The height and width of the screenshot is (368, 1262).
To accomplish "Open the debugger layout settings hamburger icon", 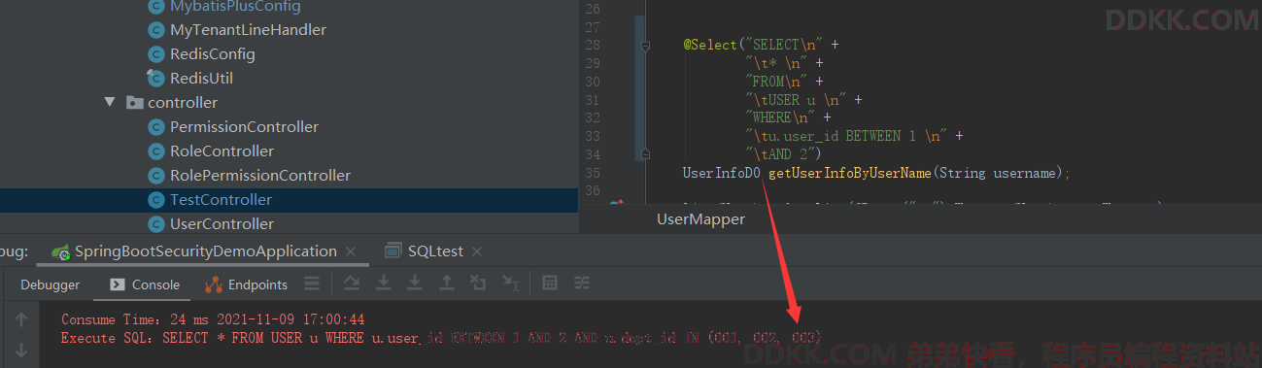I will [x=312, y=284].
